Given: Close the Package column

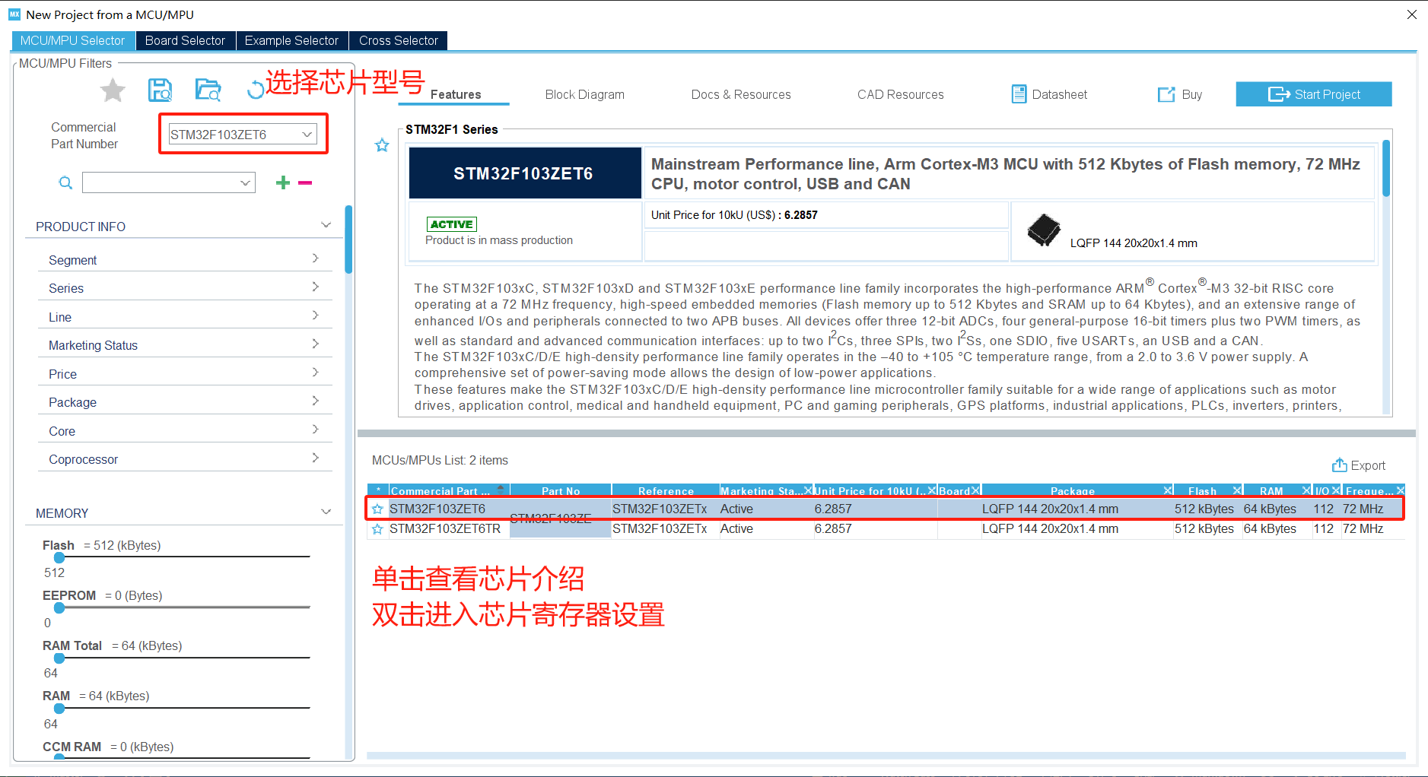Looking at the screenshot, I should pos(1168,490).
